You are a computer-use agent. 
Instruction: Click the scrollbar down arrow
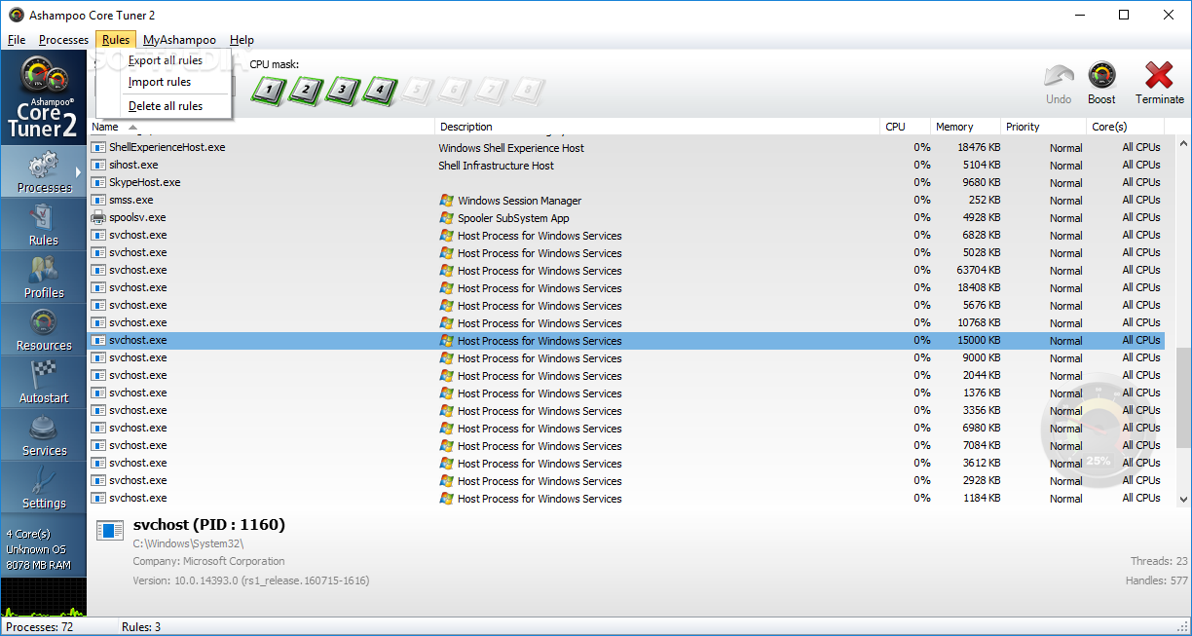[x=1183, y=499]
